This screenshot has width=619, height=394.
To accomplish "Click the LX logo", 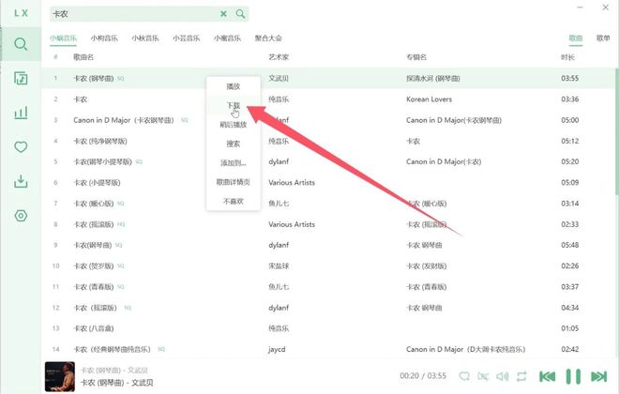I will pyautogui.click(x=21, y=13).
